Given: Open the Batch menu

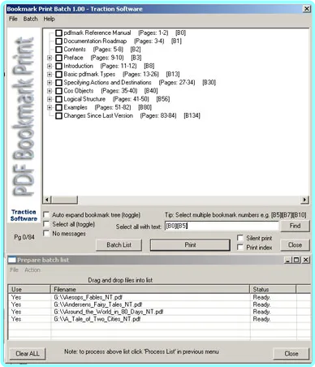Looking at the screenshot, I should tap(30, 19).
